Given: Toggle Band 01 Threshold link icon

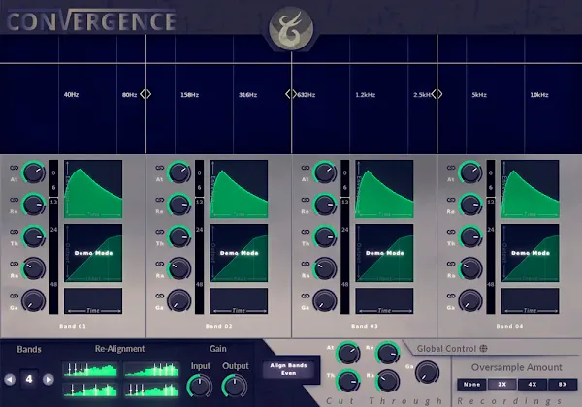Looking at the screenshot, I should [x=15, y=232].
